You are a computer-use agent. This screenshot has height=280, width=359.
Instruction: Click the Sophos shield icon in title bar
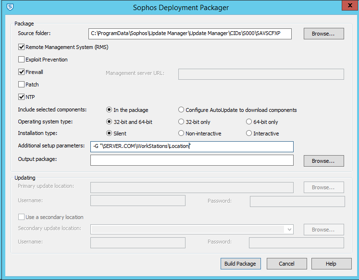[10, 7]
